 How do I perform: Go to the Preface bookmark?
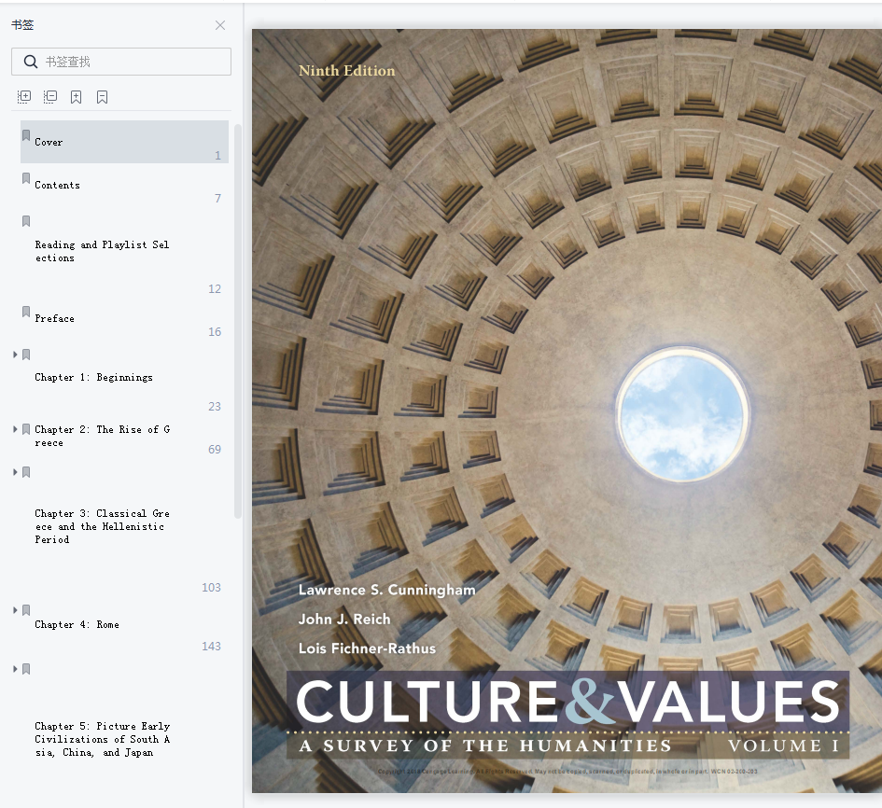click(54, 318)
